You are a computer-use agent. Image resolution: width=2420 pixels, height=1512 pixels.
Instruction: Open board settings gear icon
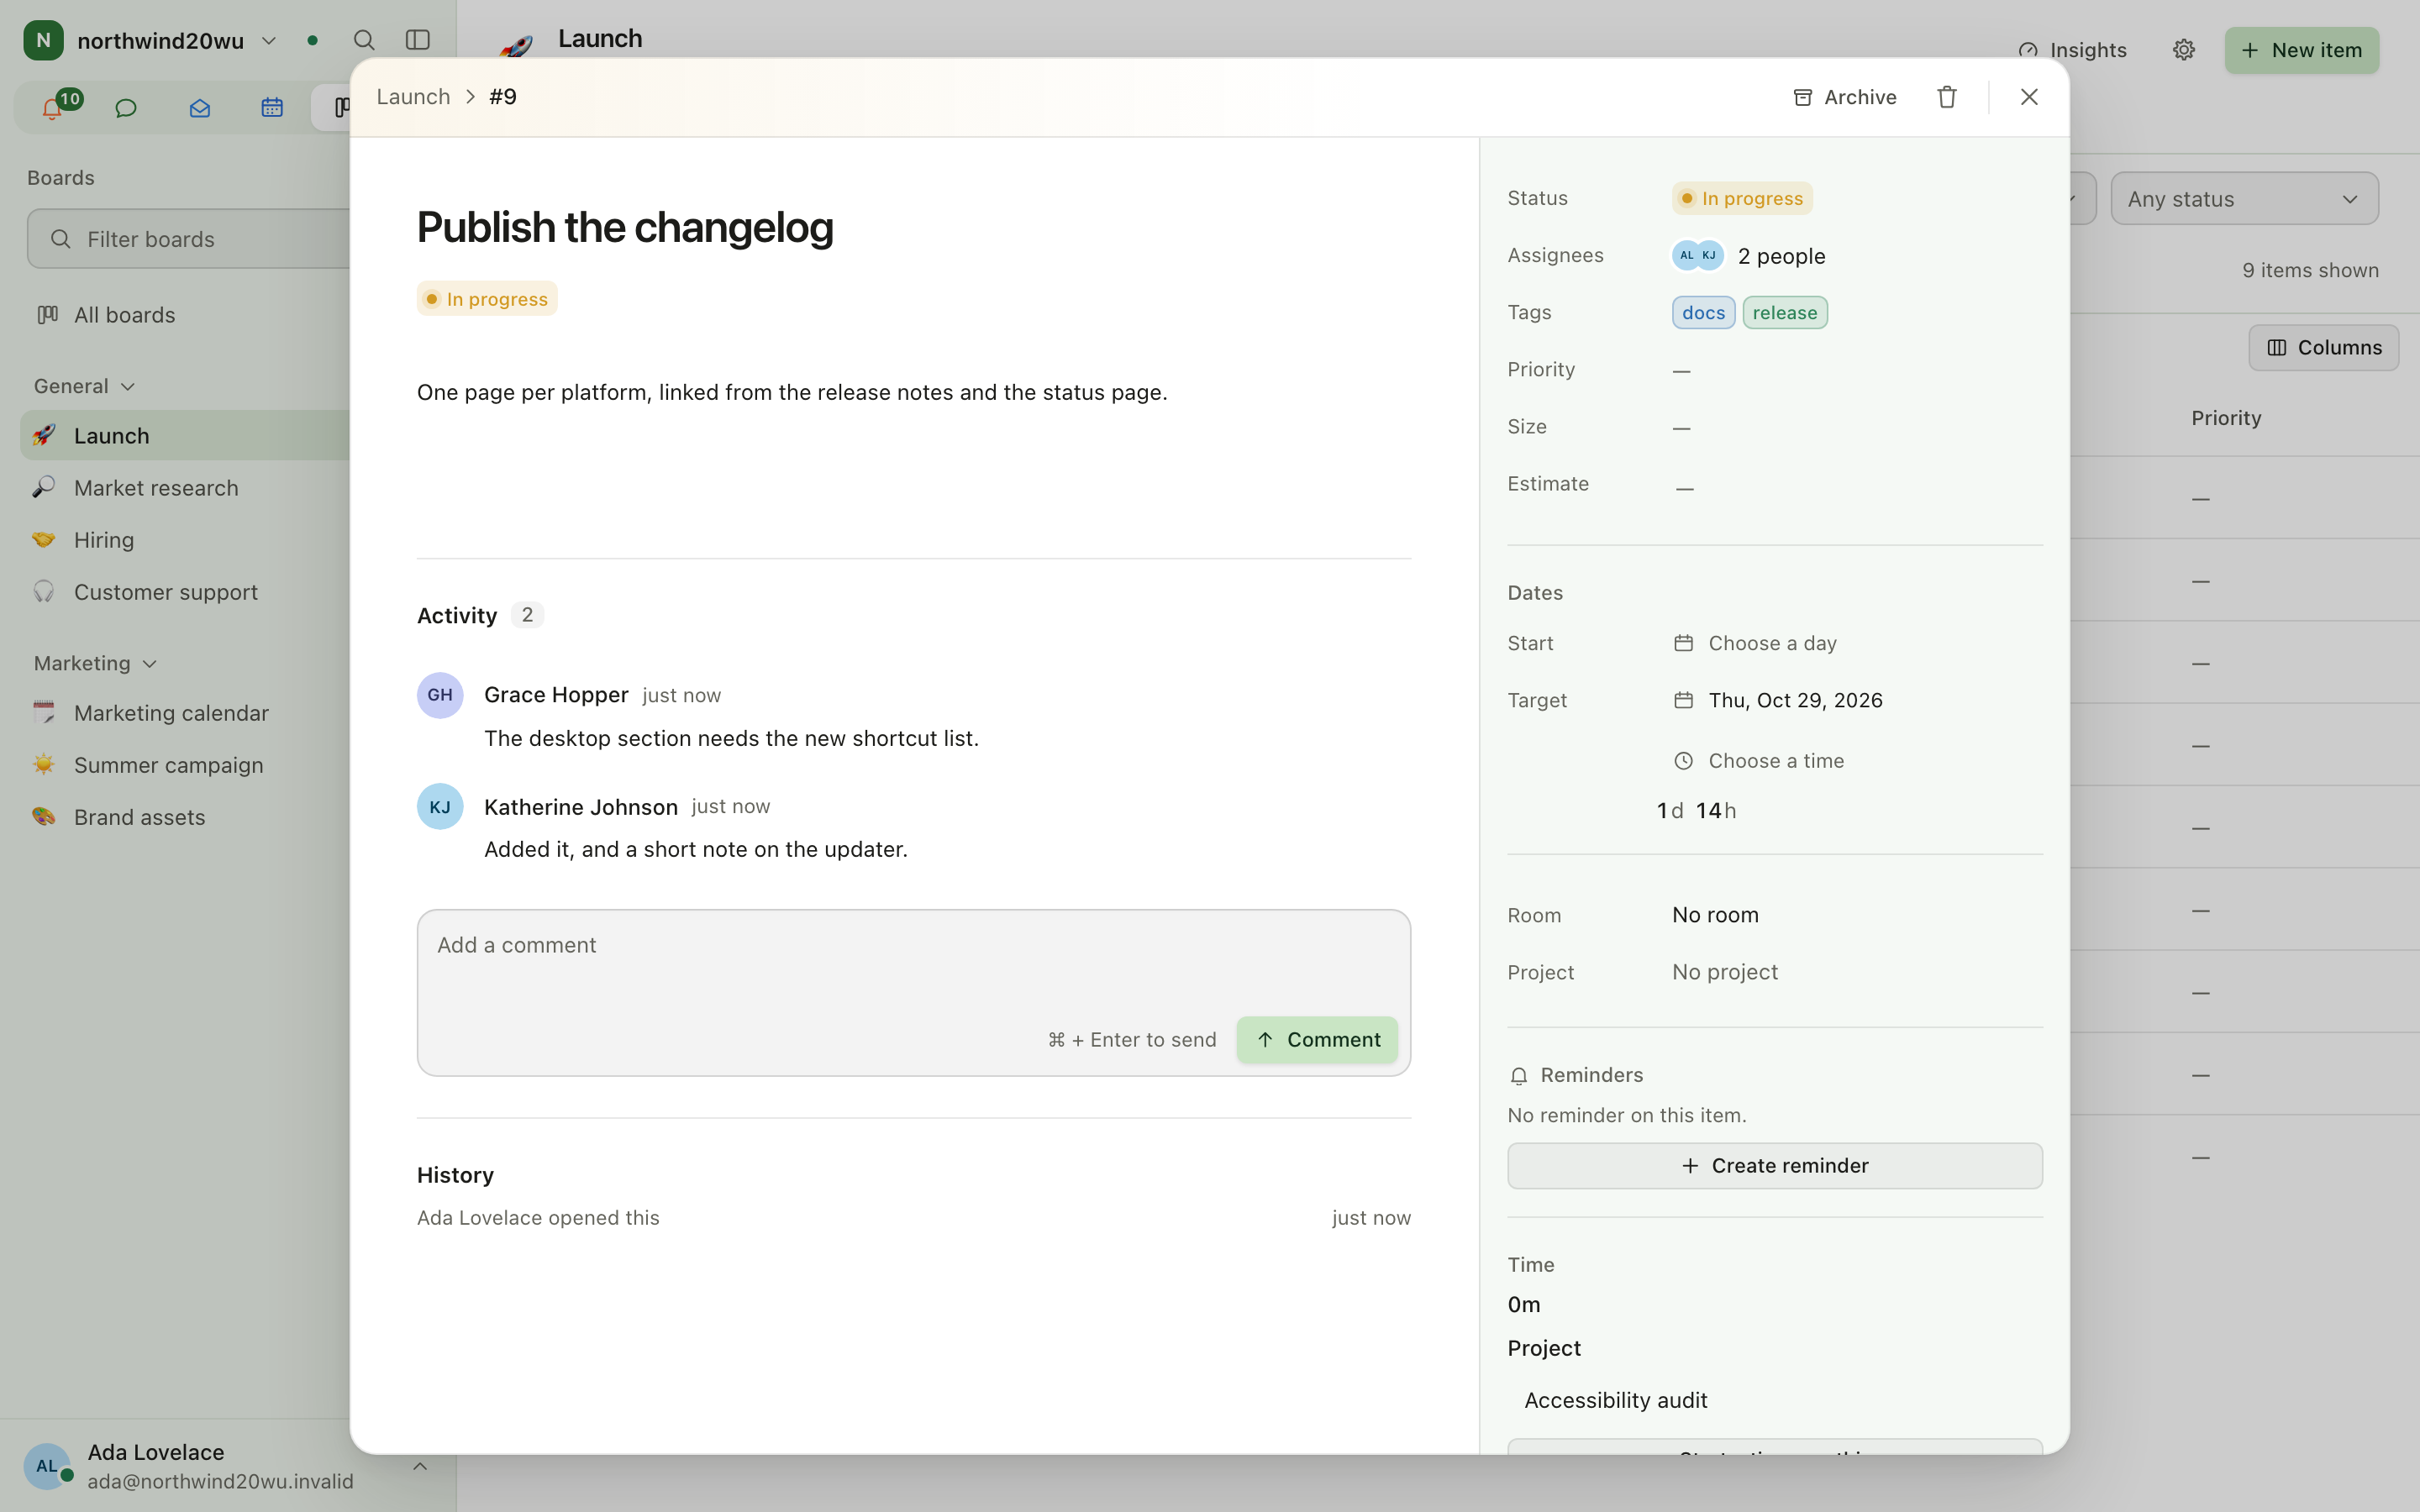(2184, 50)
